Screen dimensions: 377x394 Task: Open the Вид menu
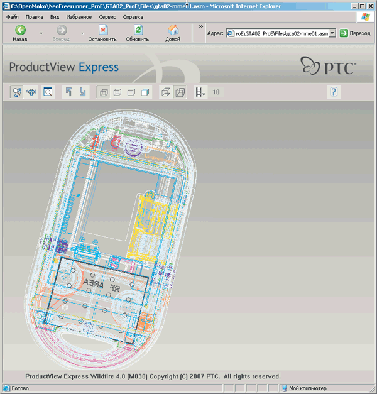[55, 17]
